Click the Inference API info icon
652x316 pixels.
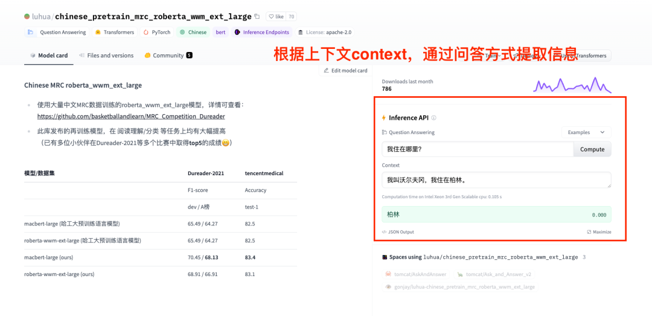(x=433, y=118)
